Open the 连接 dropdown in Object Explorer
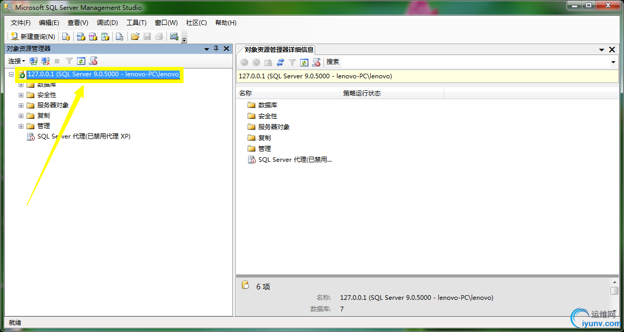Screen dimensions: 624x332 (16, 61)
